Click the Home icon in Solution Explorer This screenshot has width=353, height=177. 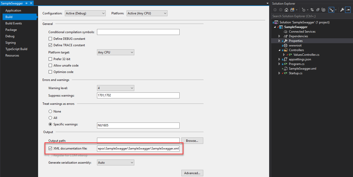click(286, 10)
